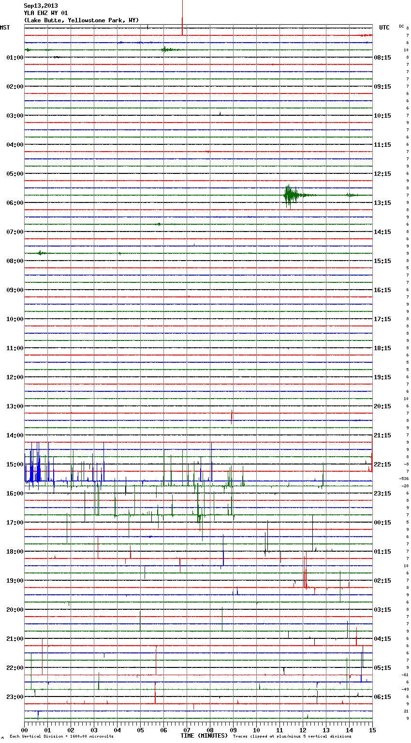Select the 03:15 UTC row label
Image resolution: width=411 pixels, height=743 pixels.
[x=382, y=610]
